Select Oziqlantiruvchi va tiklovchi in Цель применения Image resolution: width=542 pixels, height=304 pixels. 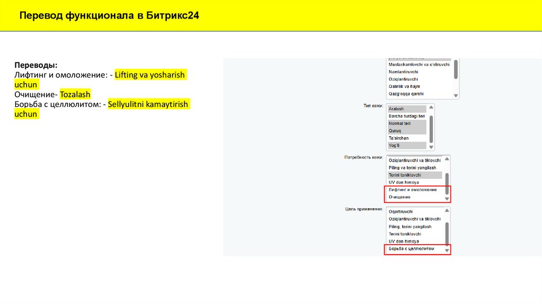click(x=415, y=219)
